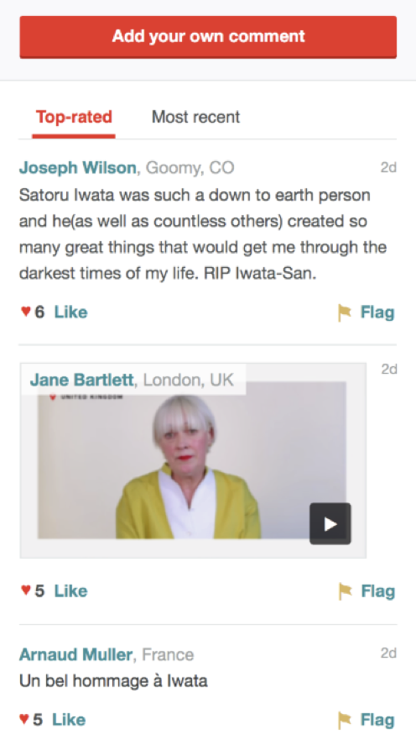The image size is (416, 740).
Task: Click the flag icon on Joseph Wilson's comment
Action: pos(345,312)
